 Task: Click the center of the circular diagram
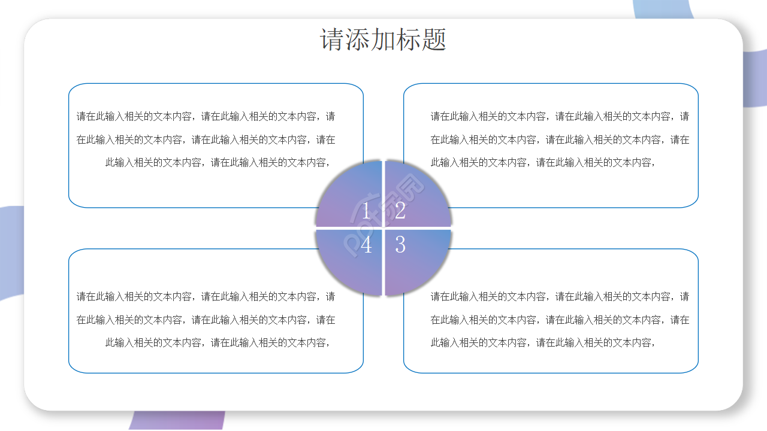pos(383,229)
